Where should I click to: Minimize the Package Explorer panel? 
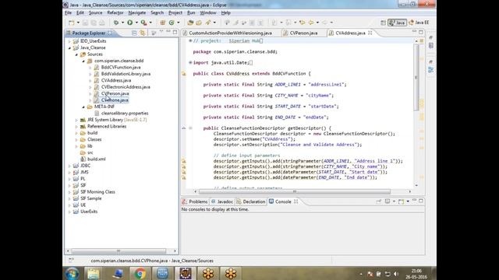click(x=168, y=32)
